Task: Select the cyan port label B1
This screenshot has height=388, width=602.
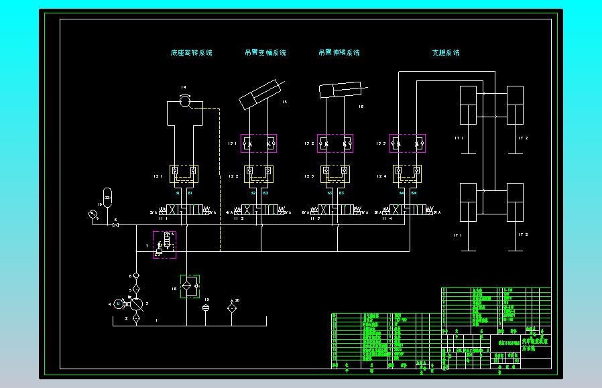Action: [190, 193]
